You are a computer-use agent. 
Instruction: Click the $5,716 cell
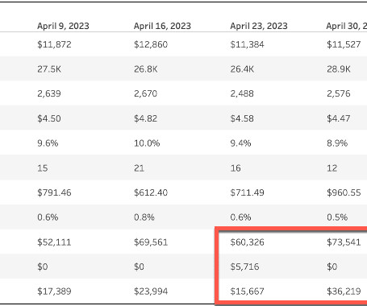click(x=244, y=267)
